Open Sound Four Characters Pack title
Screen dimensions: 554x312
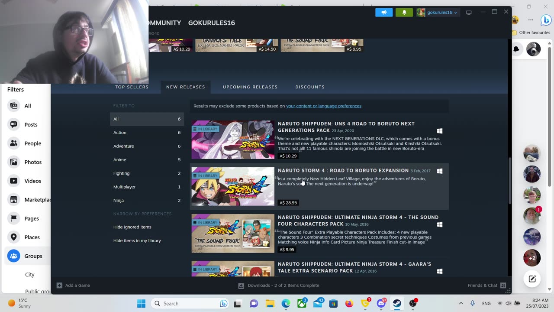pyautogui.click(x=358, y=221)
